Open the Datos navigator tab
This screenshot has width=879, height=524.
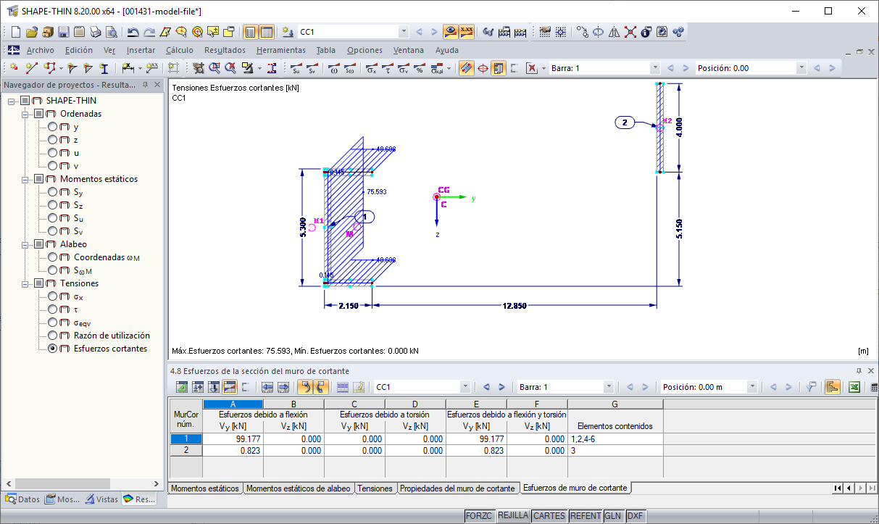(x=22, y=499)
